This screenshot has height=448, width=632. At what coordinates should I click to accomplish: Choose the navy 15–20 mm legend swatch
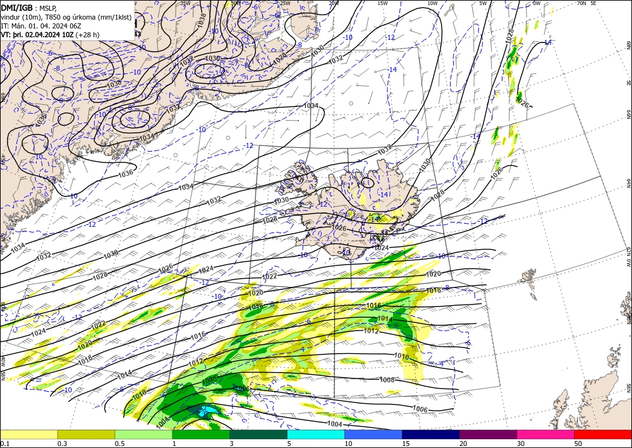click(x=431, y=434)
